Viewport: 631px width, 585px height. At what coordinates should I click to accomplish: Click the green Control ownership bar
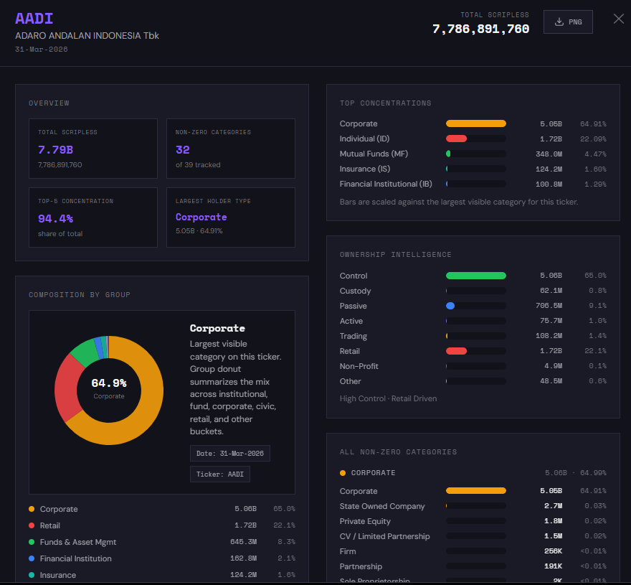475,276
